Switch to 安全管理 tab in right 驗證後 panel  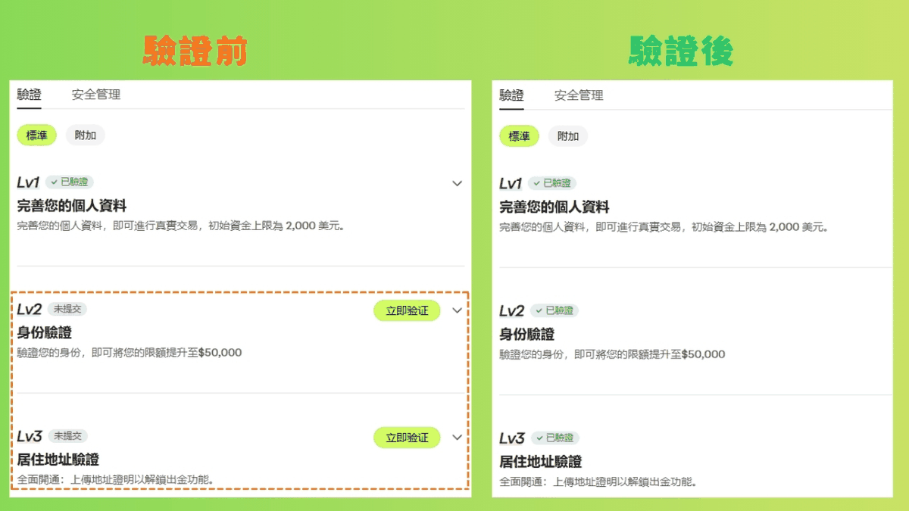[x=579, y=95]
